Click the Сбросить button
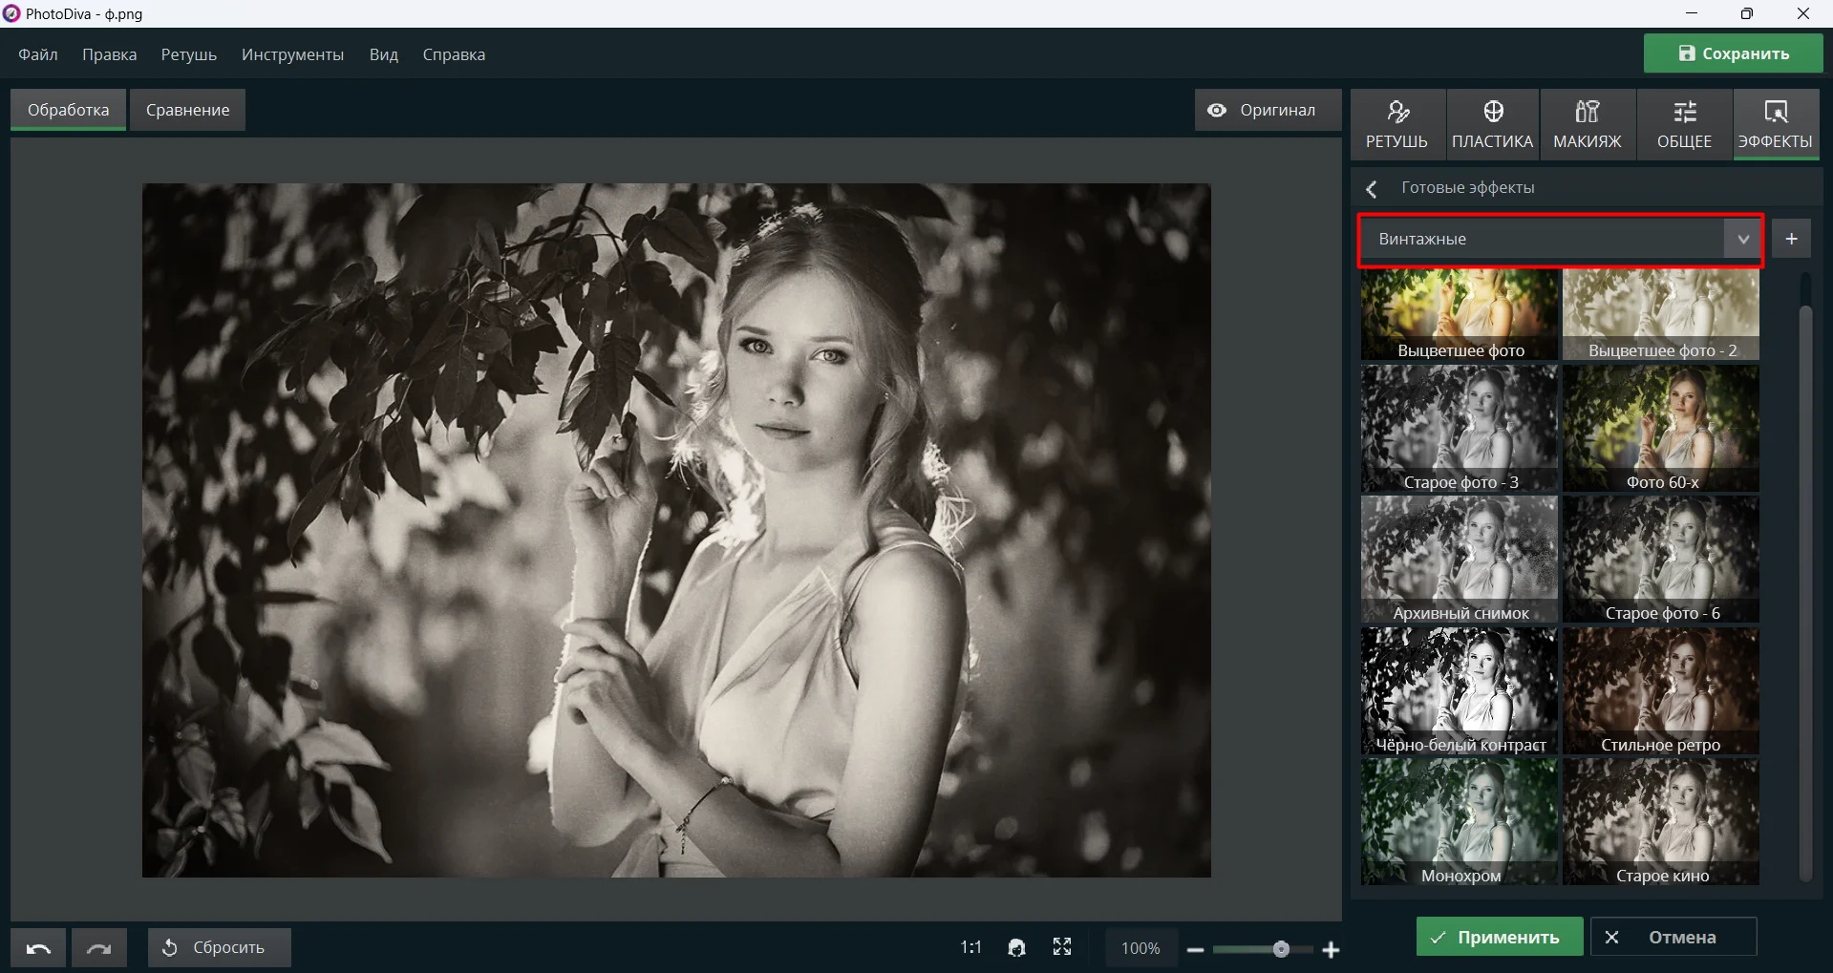Screen dimensions: 1833x973 tap(220, 947)
